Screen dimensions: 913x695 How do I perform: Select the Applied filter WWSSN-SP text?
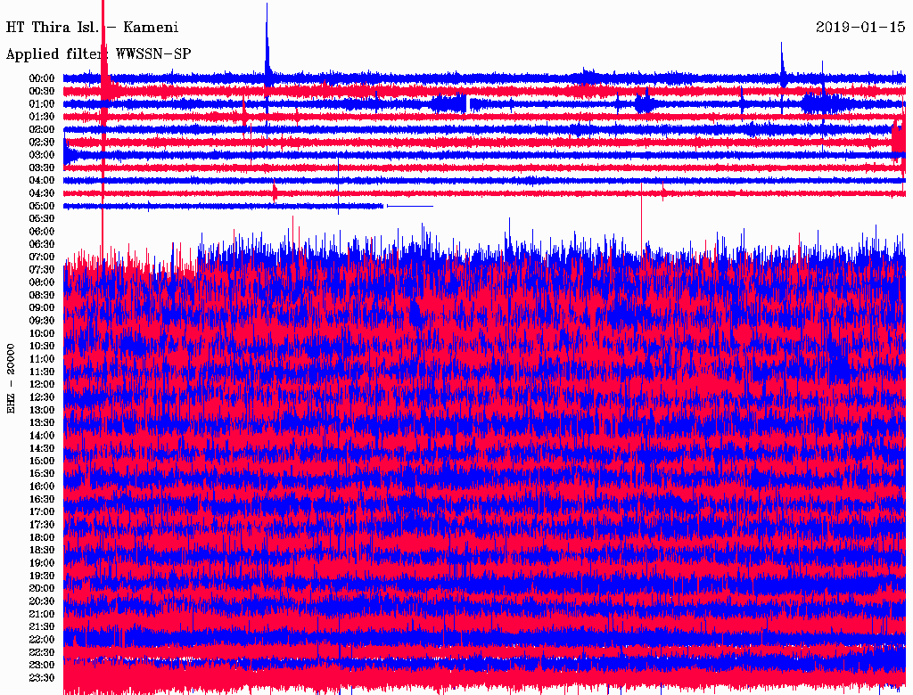coord(98,53)
